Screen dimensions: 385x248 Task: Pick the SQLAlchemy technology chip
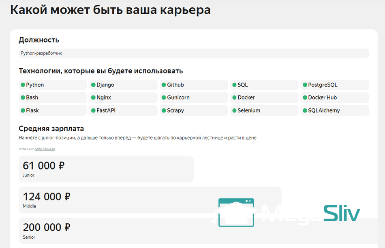coord(334,110)
